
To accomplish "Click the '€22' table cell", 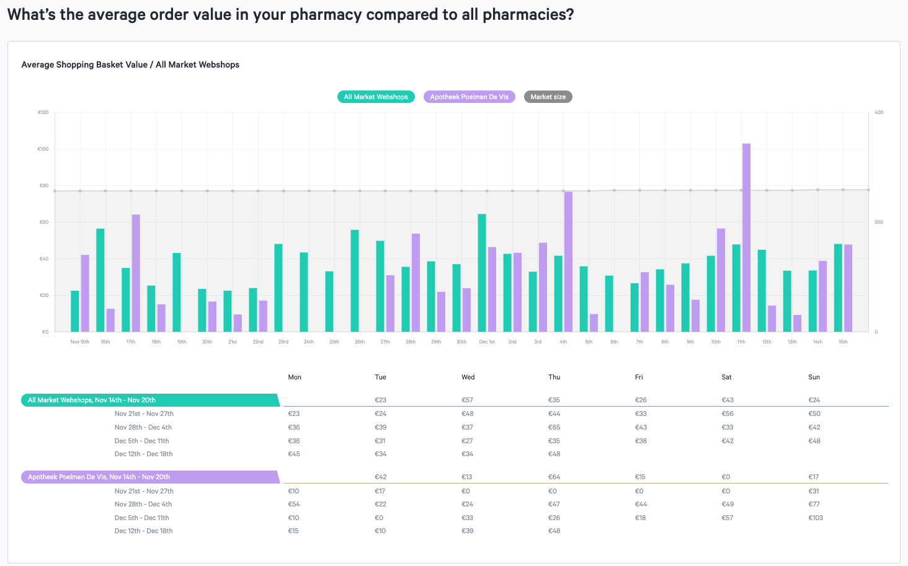I will [380, 504].
